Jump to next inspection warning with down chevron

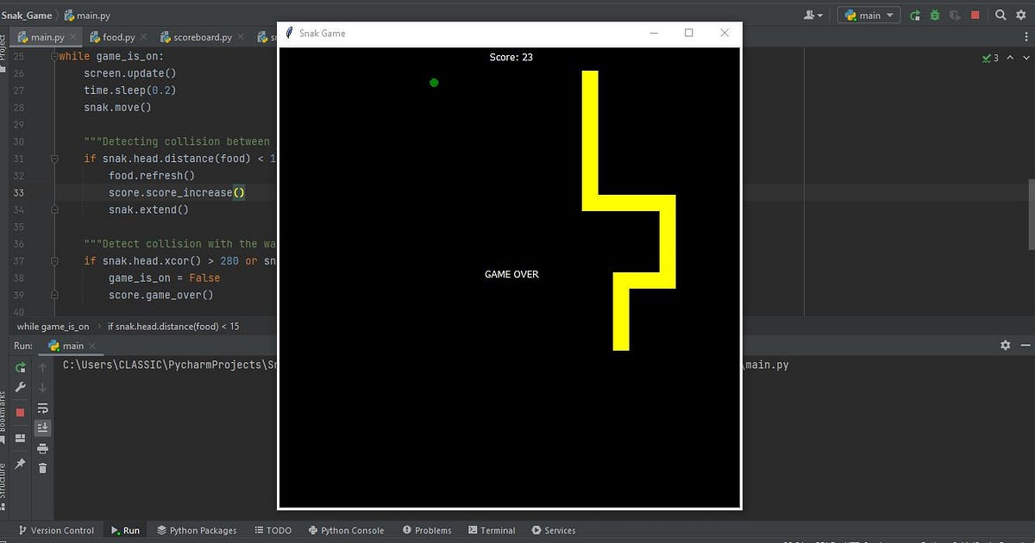click(1026, 58)
